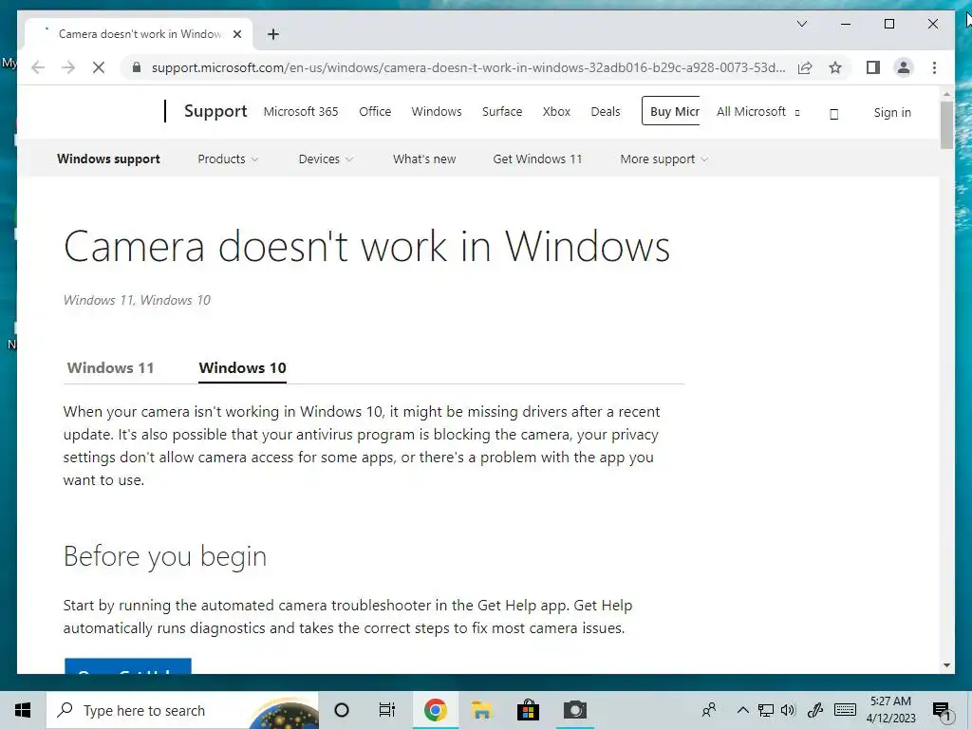
Task: Open the What's new link
Action: (424, 159)
